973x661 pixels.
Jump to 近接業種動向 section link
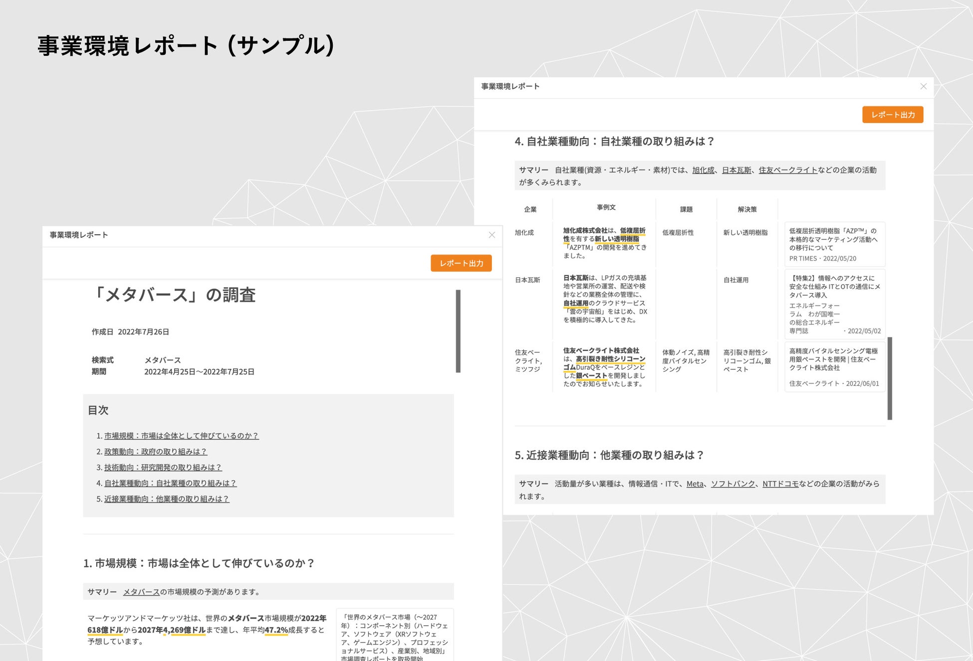click(167, 499)
